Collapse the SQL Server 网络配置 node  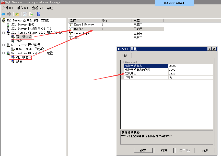(x=3, y=45)
